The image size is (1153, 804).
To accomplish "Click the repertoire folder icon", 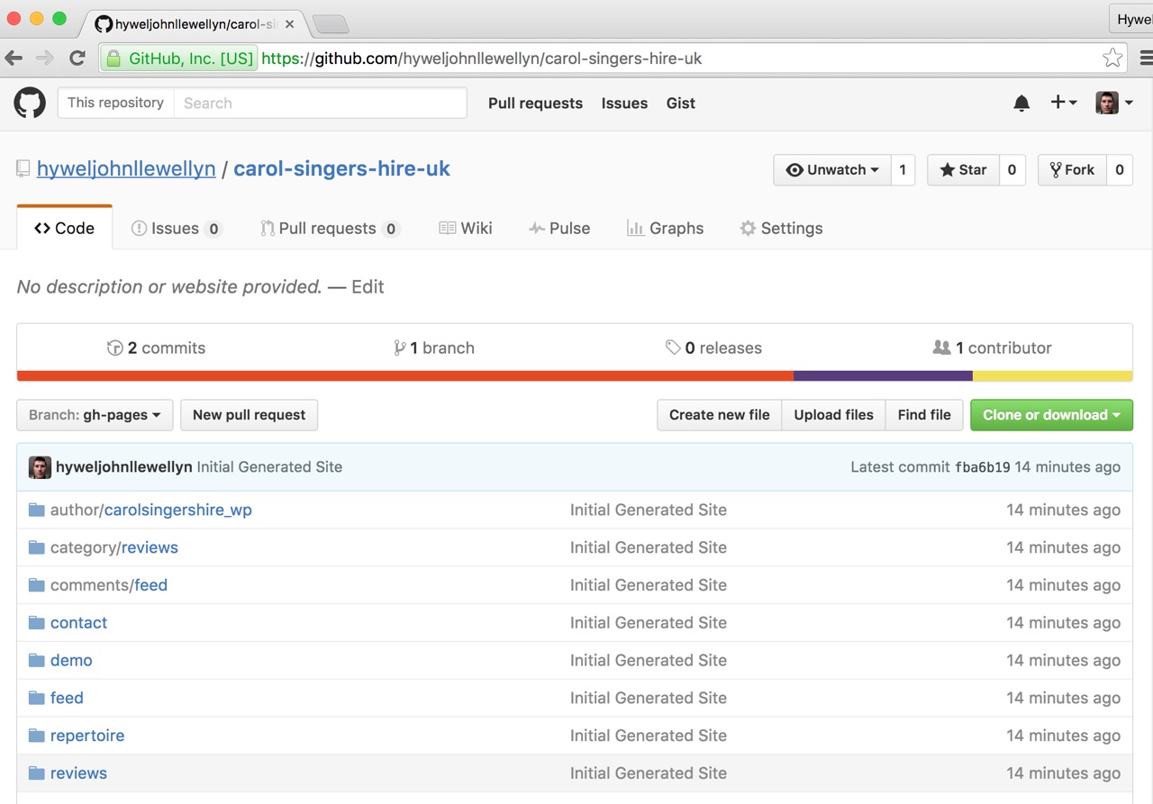I will pyautogui.click(x=36, y=736).
